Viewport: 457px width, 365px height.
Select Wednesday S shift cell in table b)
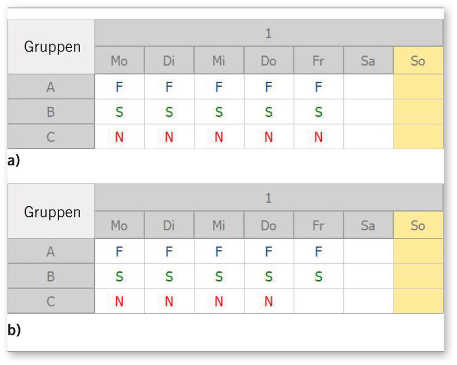tap(219, 276)
